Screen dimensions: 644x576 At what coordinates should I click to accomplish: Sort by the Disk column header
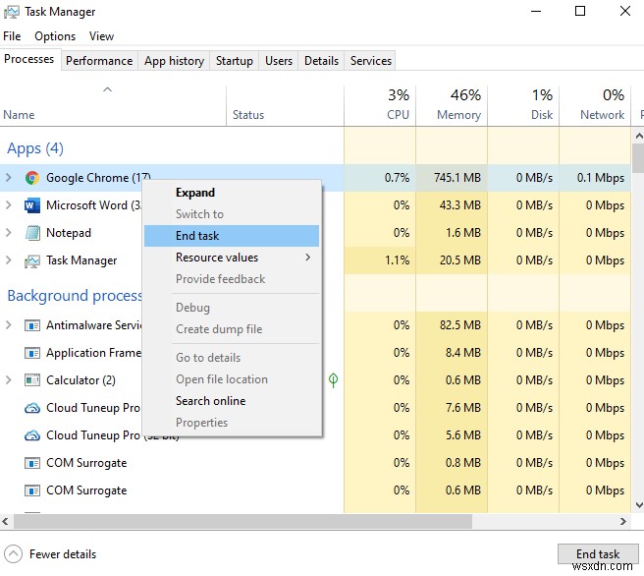tap(523, 105)
